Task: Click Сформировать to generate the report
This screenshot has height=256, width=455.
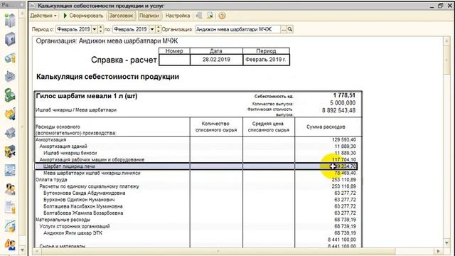Action: point(83,16)
